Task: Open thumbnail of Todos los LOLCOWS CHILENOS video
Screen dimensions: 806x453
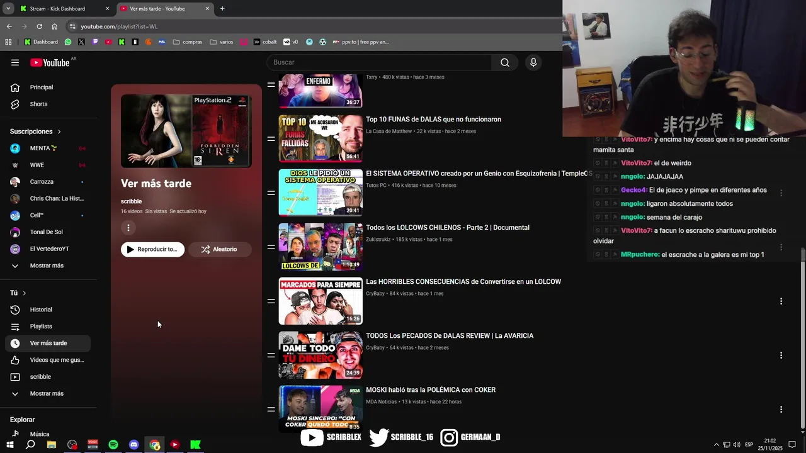Action: coord(321,247)
